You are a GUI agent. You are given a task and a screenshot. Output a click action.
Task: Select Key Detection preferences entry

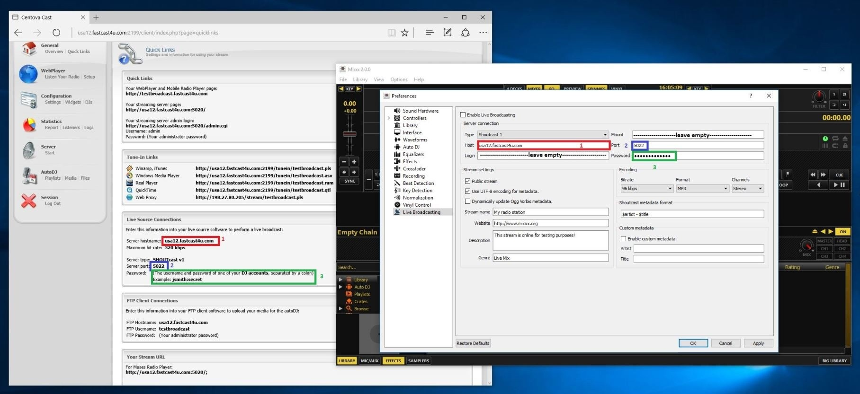point(417,191)
